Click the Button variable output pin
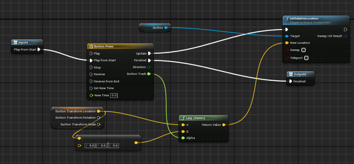 click(166, 28)
